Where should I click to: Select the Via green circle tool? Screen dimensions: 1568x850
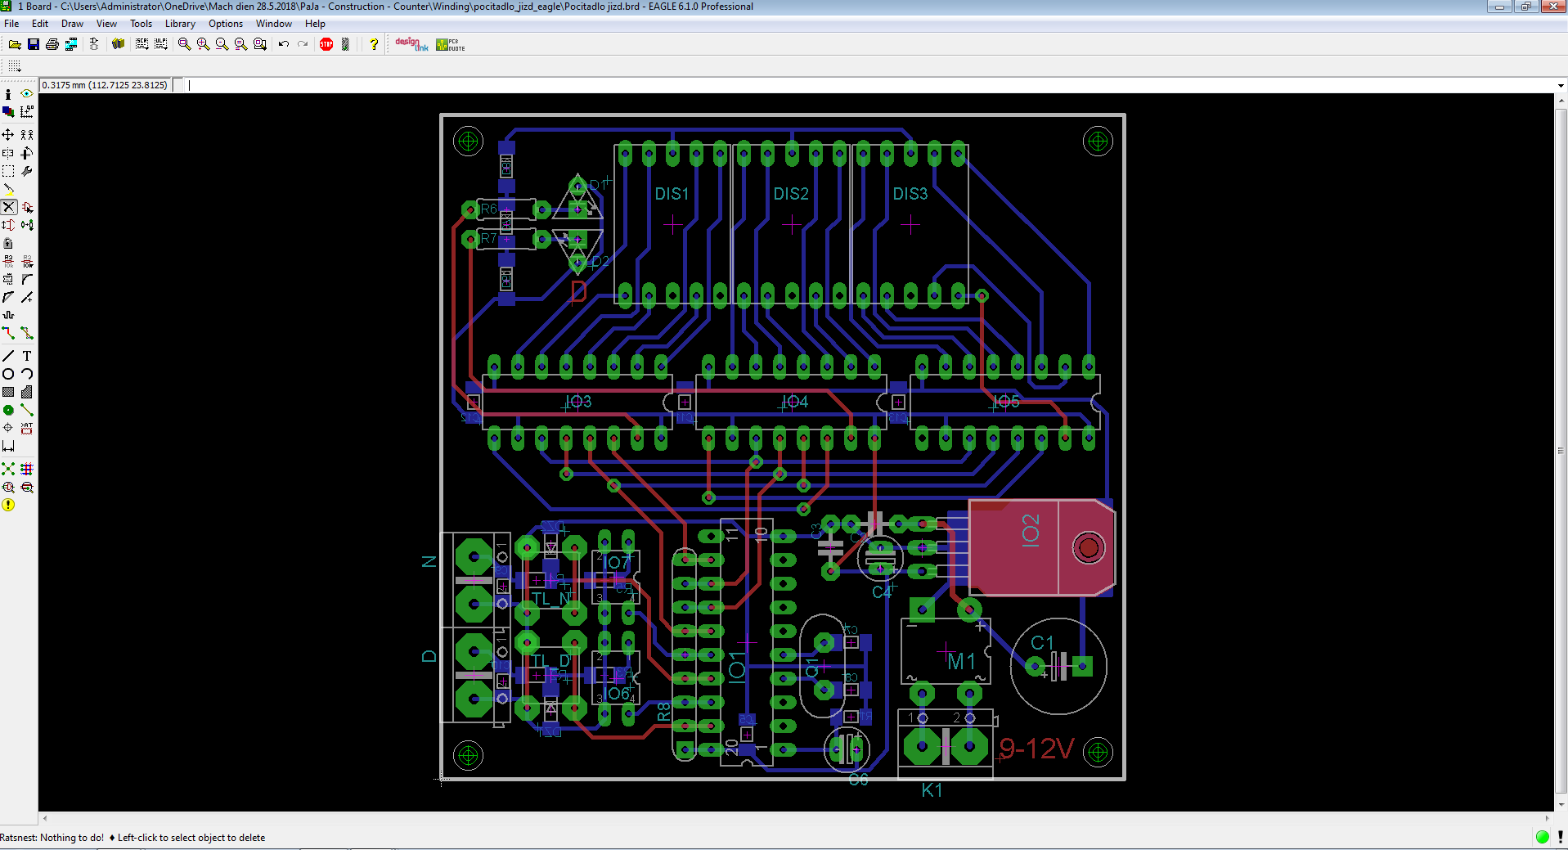coord(8,410)
